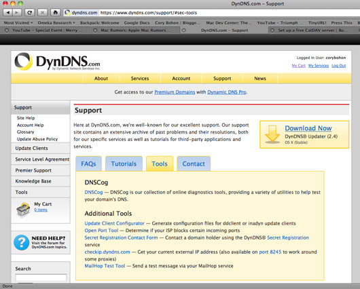Switch to the Contact tab

pyautogui.click(x=194, y=163)
